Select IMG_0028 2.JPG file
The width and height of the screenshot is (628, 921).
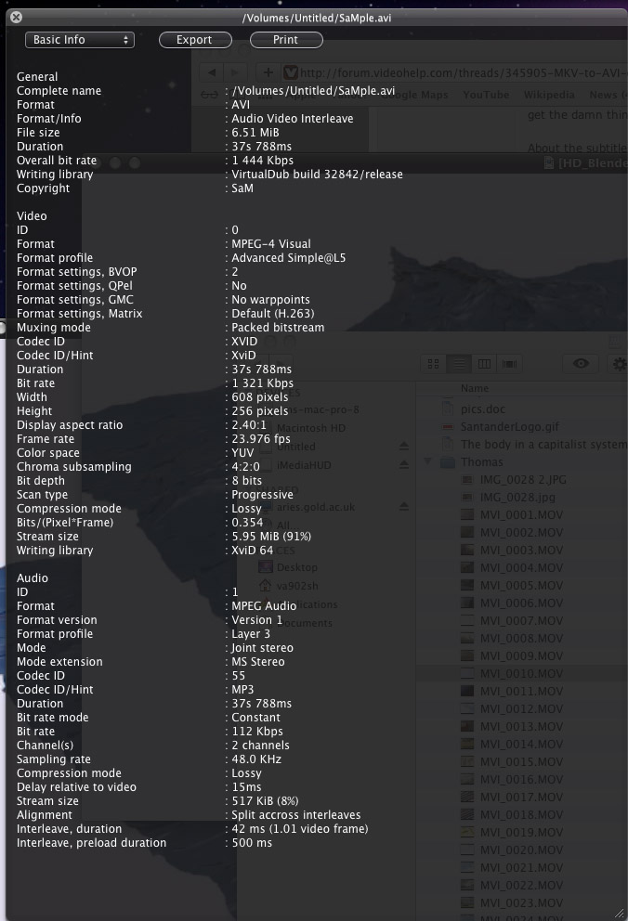[x=523, y=479]
